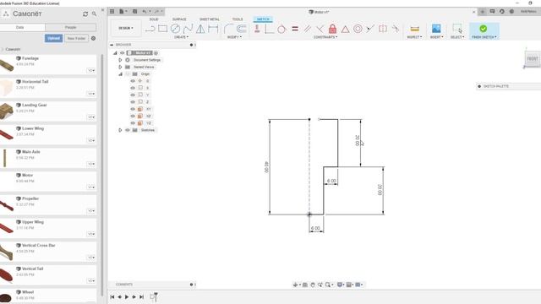Play the design timeline
The width and height of the screenshot is (541, 304).
tap(127, 296)
